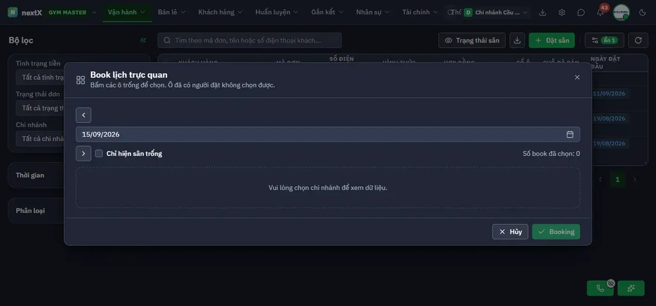Image resolution: width=656 pixels, height=306 pixels.
Task: Click the nextX logo icon
Action: coord(13,12)
